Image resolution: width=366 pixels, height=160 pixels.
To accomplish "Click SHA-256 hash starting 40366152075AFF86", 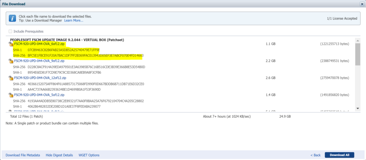I will point(86,84).
